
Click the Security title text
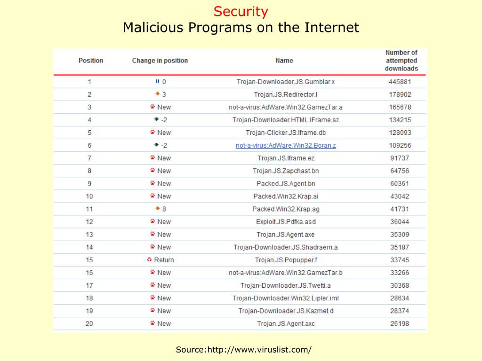241,11
